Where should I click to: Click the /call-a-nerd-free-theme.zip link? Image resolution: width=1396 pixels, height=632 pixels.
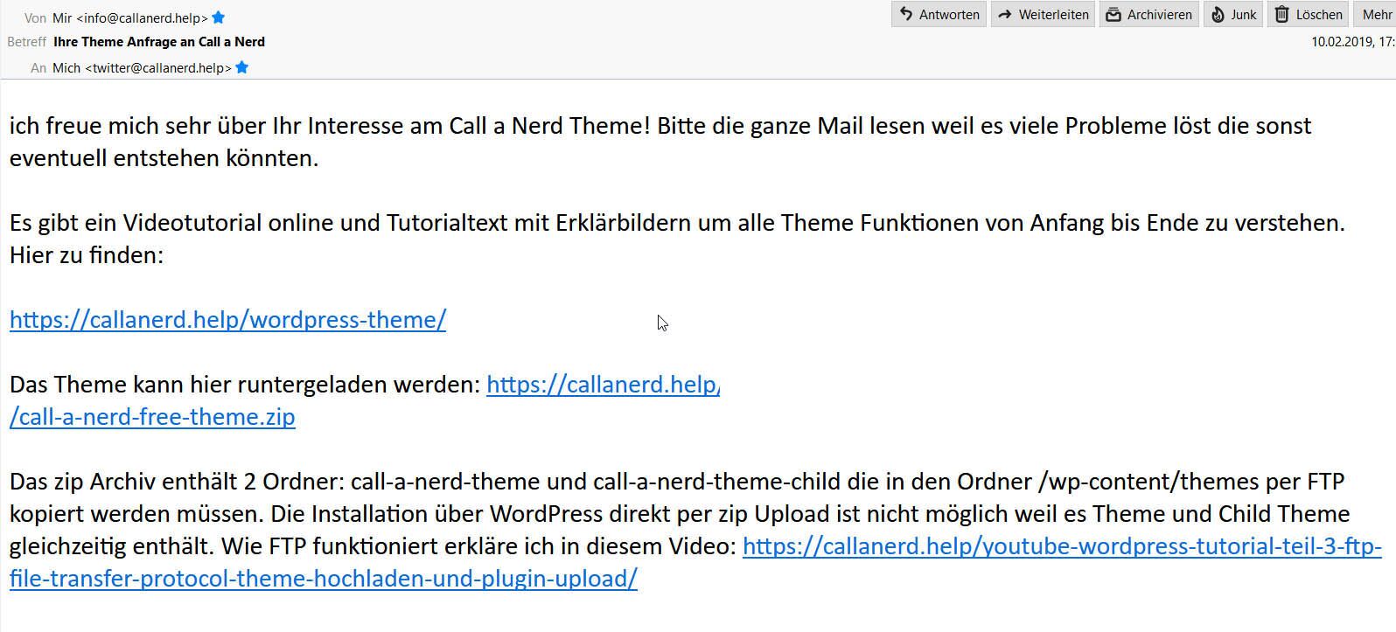(x=152, y=417)
